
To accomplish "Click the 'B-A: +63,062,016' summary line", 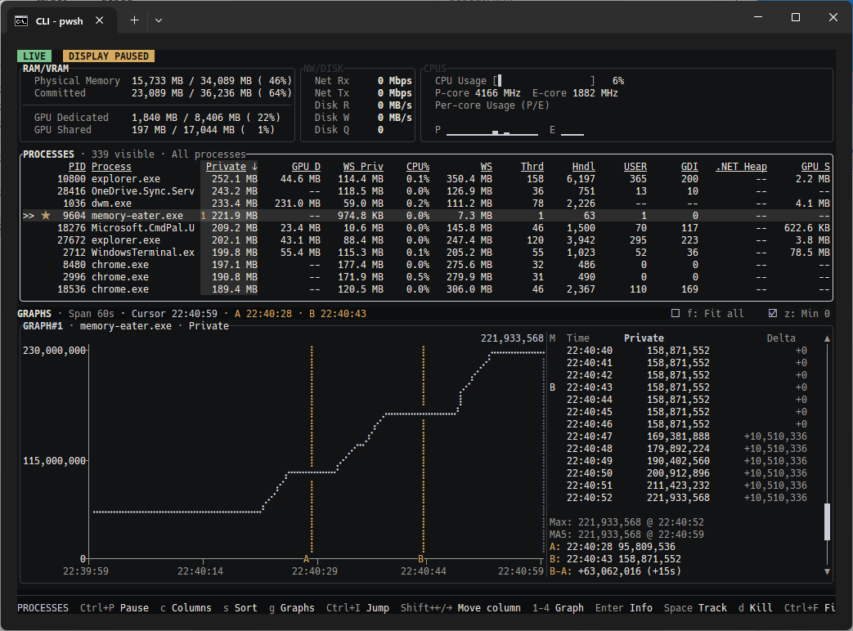I will click(615, 571).
